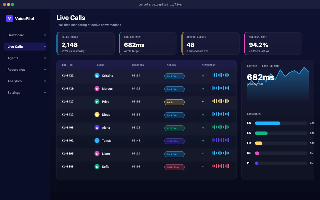
Task: Click the Calls Today stat card
Action: click(x=85, y=43)
